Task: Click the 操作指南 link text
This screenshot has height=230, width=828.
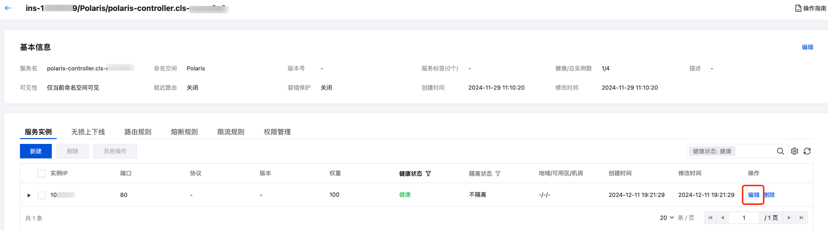Action: [815, 8]
